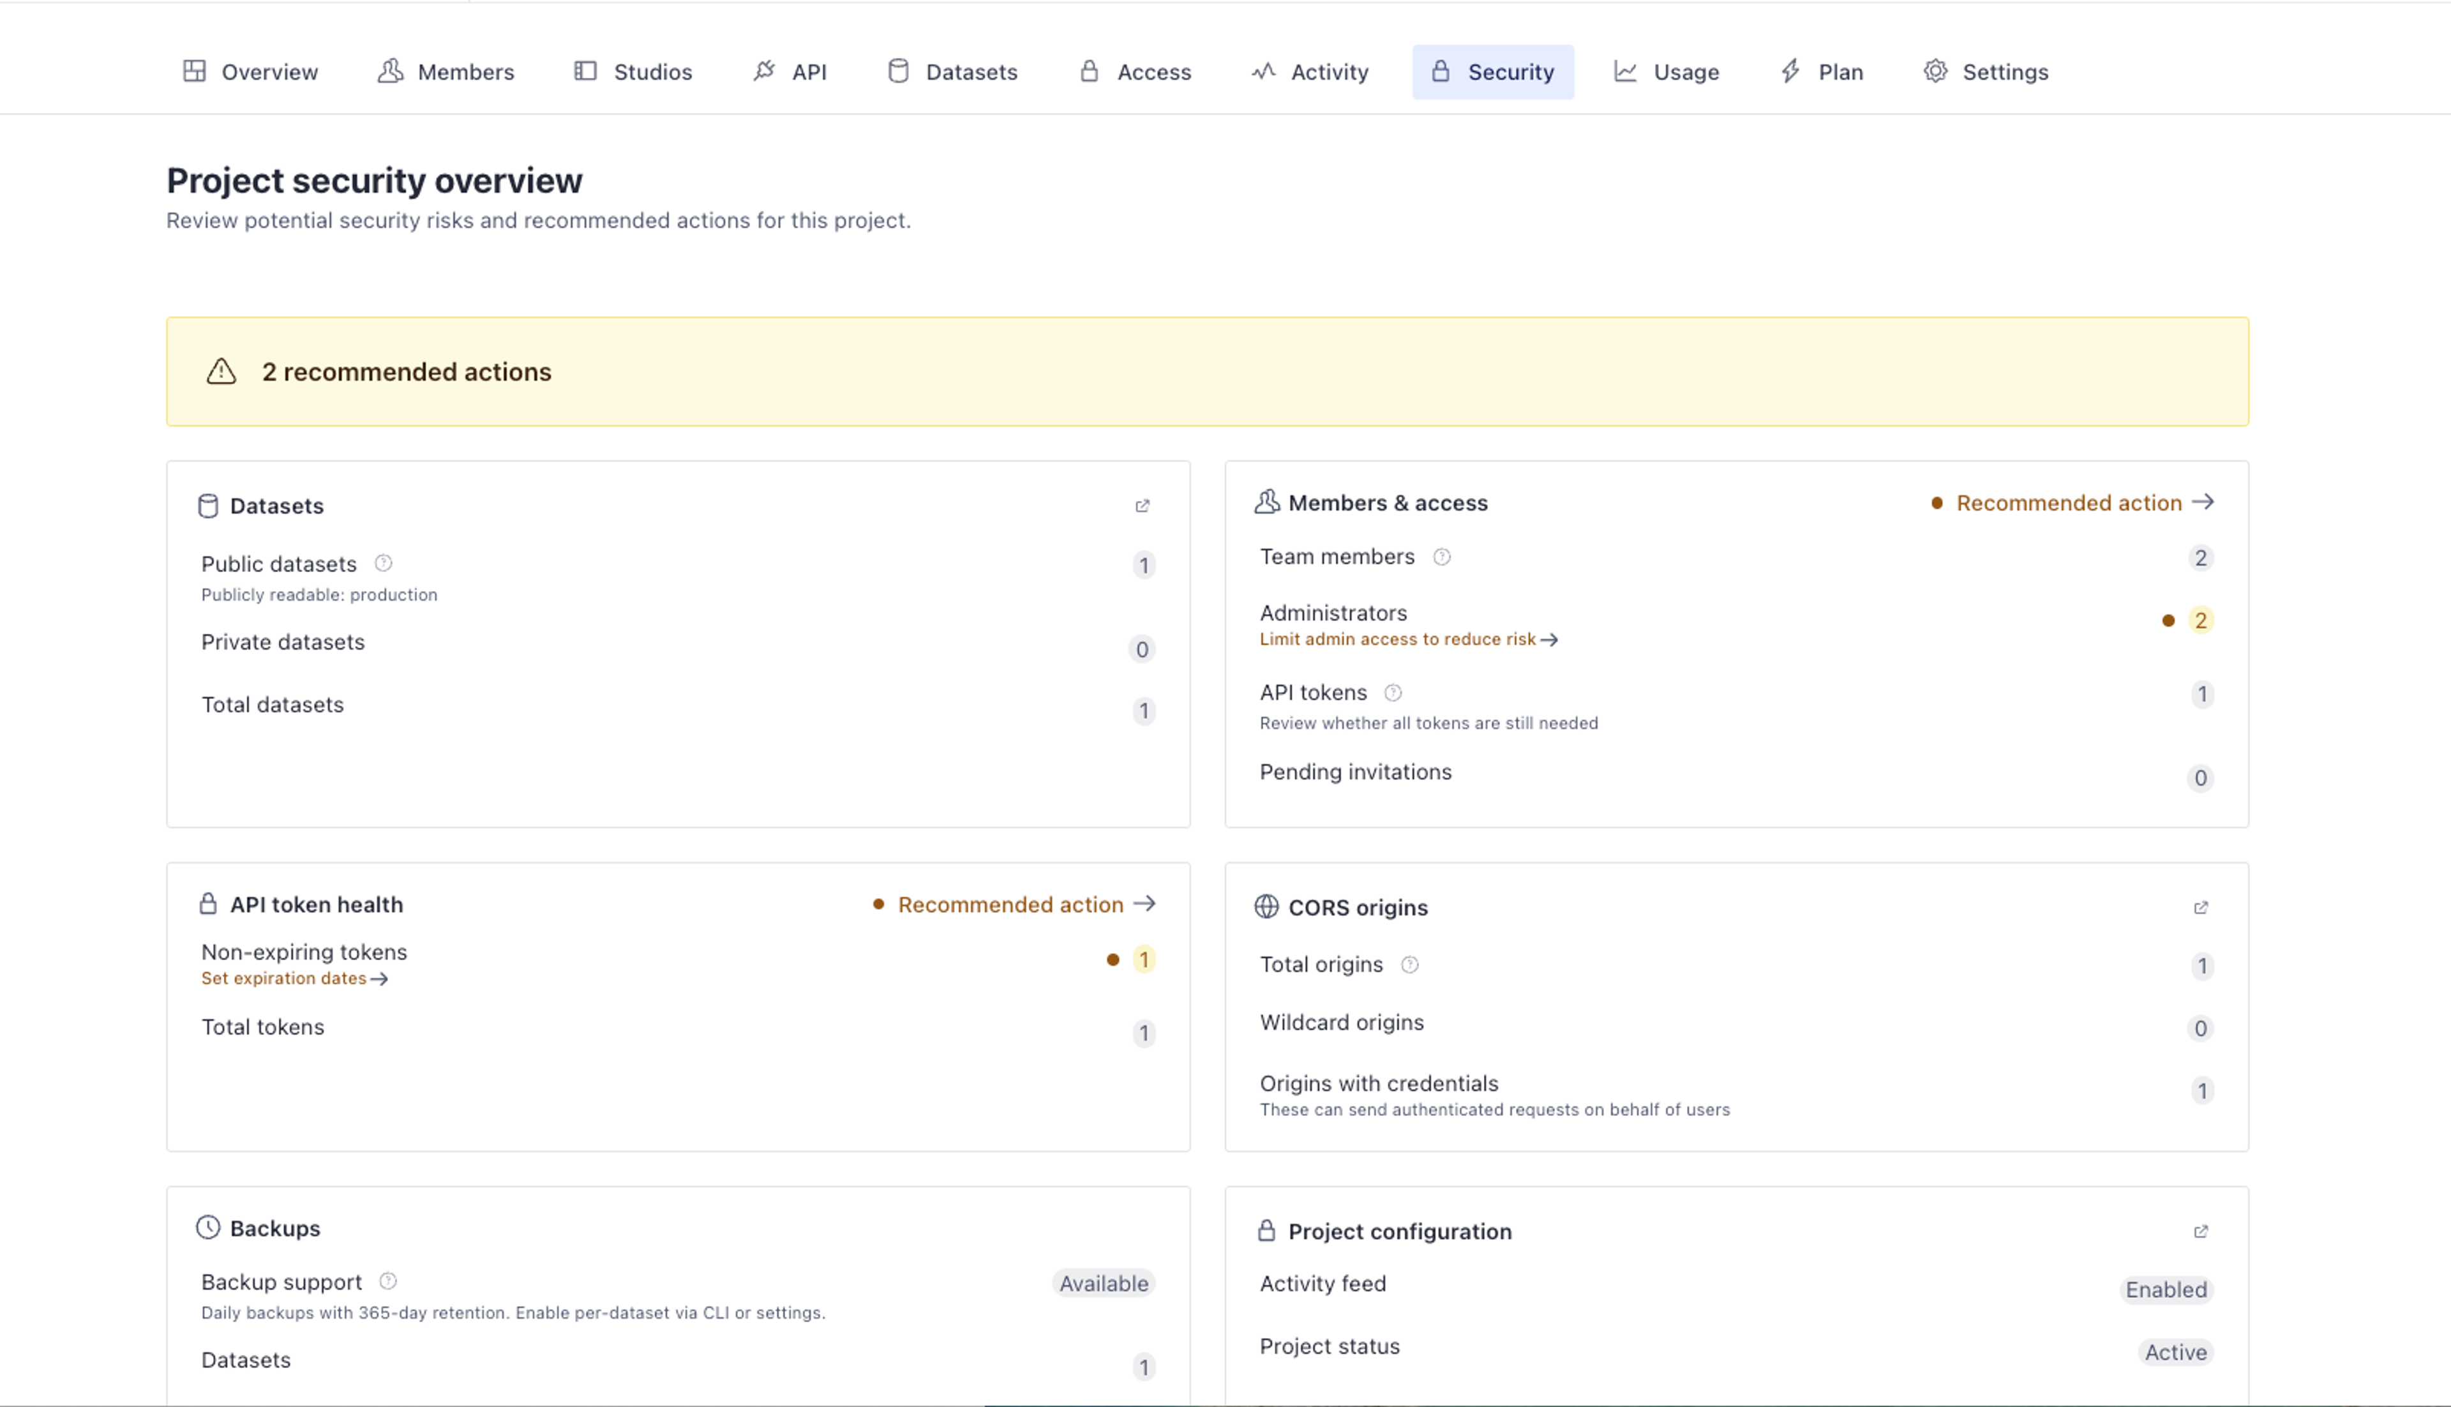Click the Enabled badge for Activity feed
Image resolution: width=2451 pixels, height=1407 pixels.
click(2166, 1290)
